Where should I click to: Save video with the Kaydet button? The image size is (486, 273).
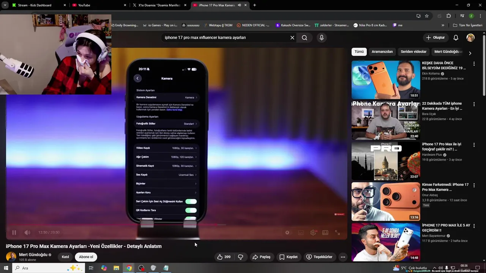click(x=289, y=257)
